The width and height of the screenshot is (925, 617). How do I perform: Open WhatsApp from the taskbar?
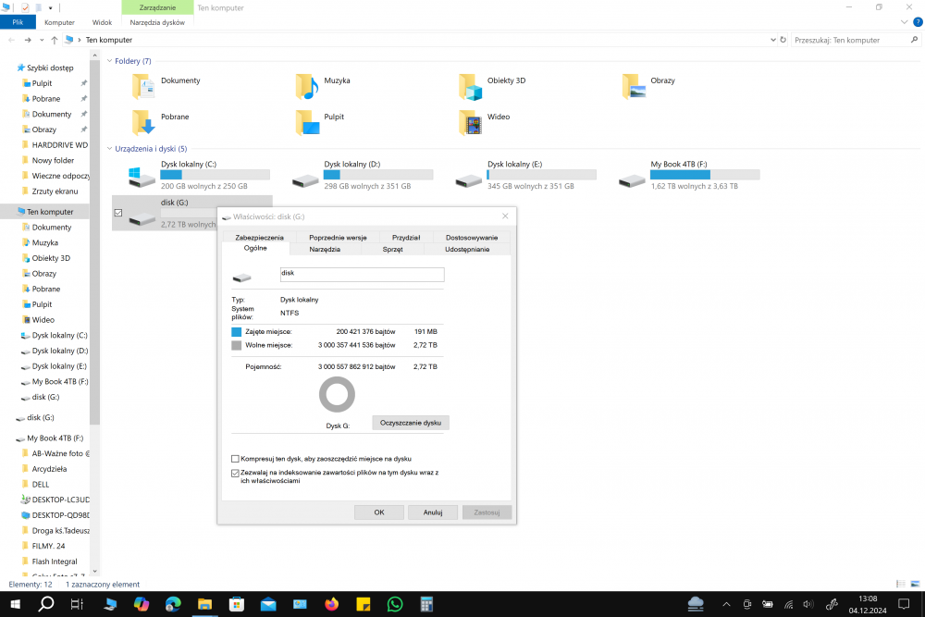(395, 604)
